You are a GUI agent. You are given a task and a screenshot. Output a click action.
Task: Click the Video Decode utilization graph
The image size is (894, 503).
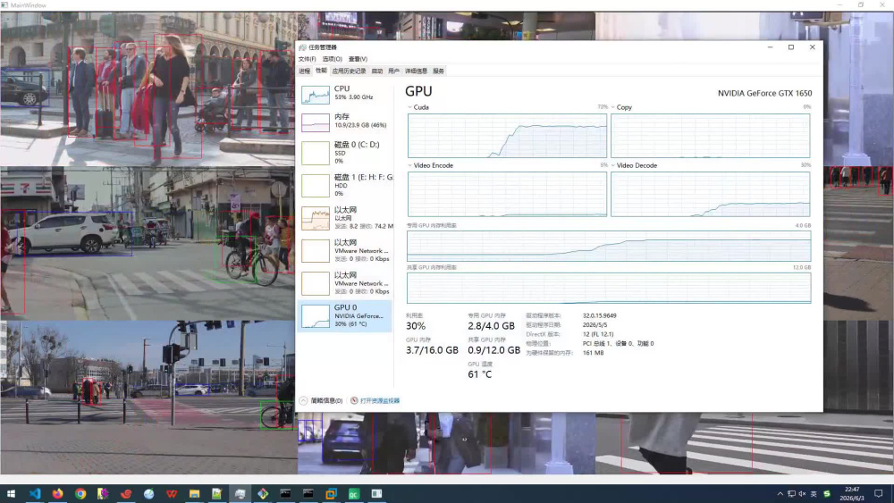tap(710, 194)
